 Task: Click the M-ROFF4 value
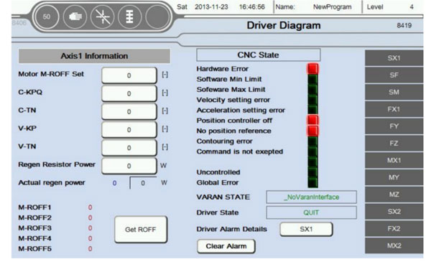click(x=90, y=238)
